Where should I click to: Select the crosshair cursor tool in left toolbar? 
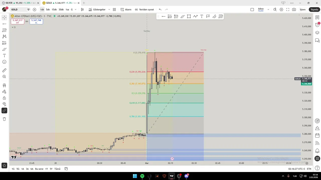pos(4,17)
